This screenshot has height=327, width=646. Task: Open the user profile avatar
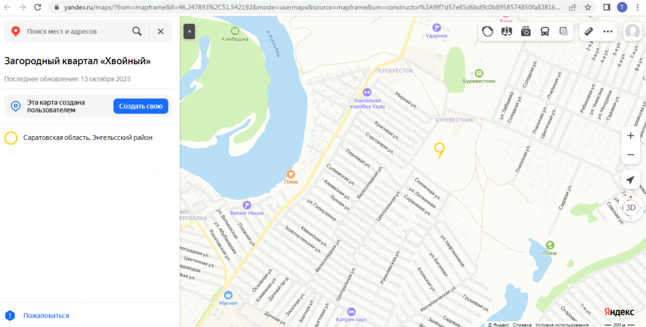(632, 32)
